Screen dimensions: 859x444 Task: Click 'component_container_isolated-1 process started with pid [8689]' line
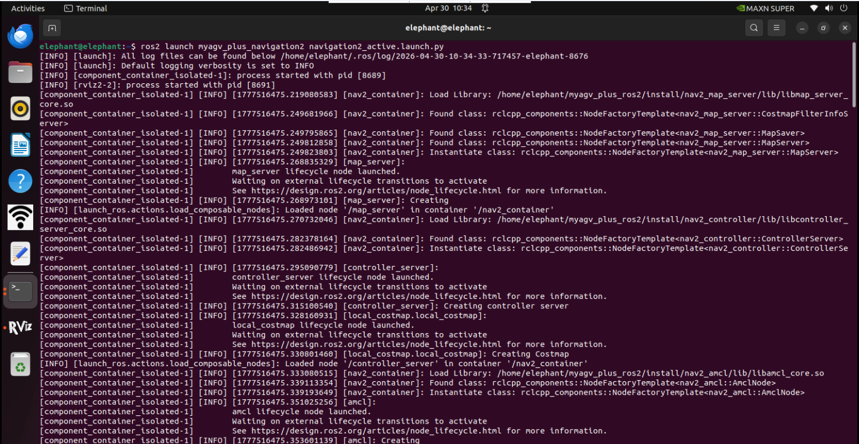coord(213,75)
